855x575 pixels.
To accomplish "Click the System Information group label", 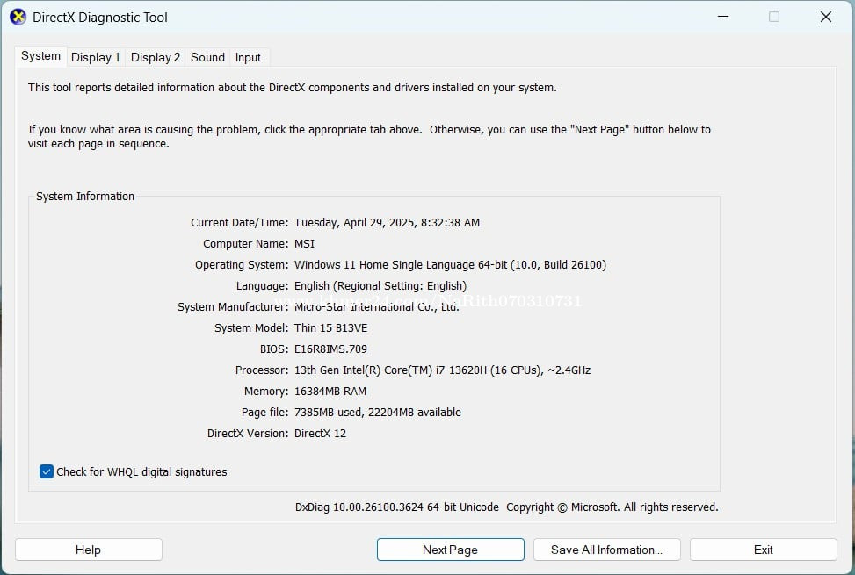I will [85, 196].
